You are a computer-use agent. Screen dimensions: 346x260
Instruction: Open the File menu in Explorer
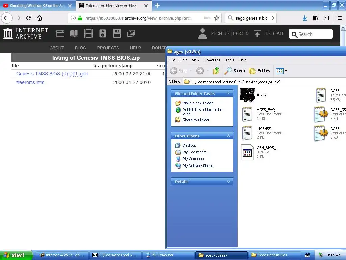click(x=172, y=60)
